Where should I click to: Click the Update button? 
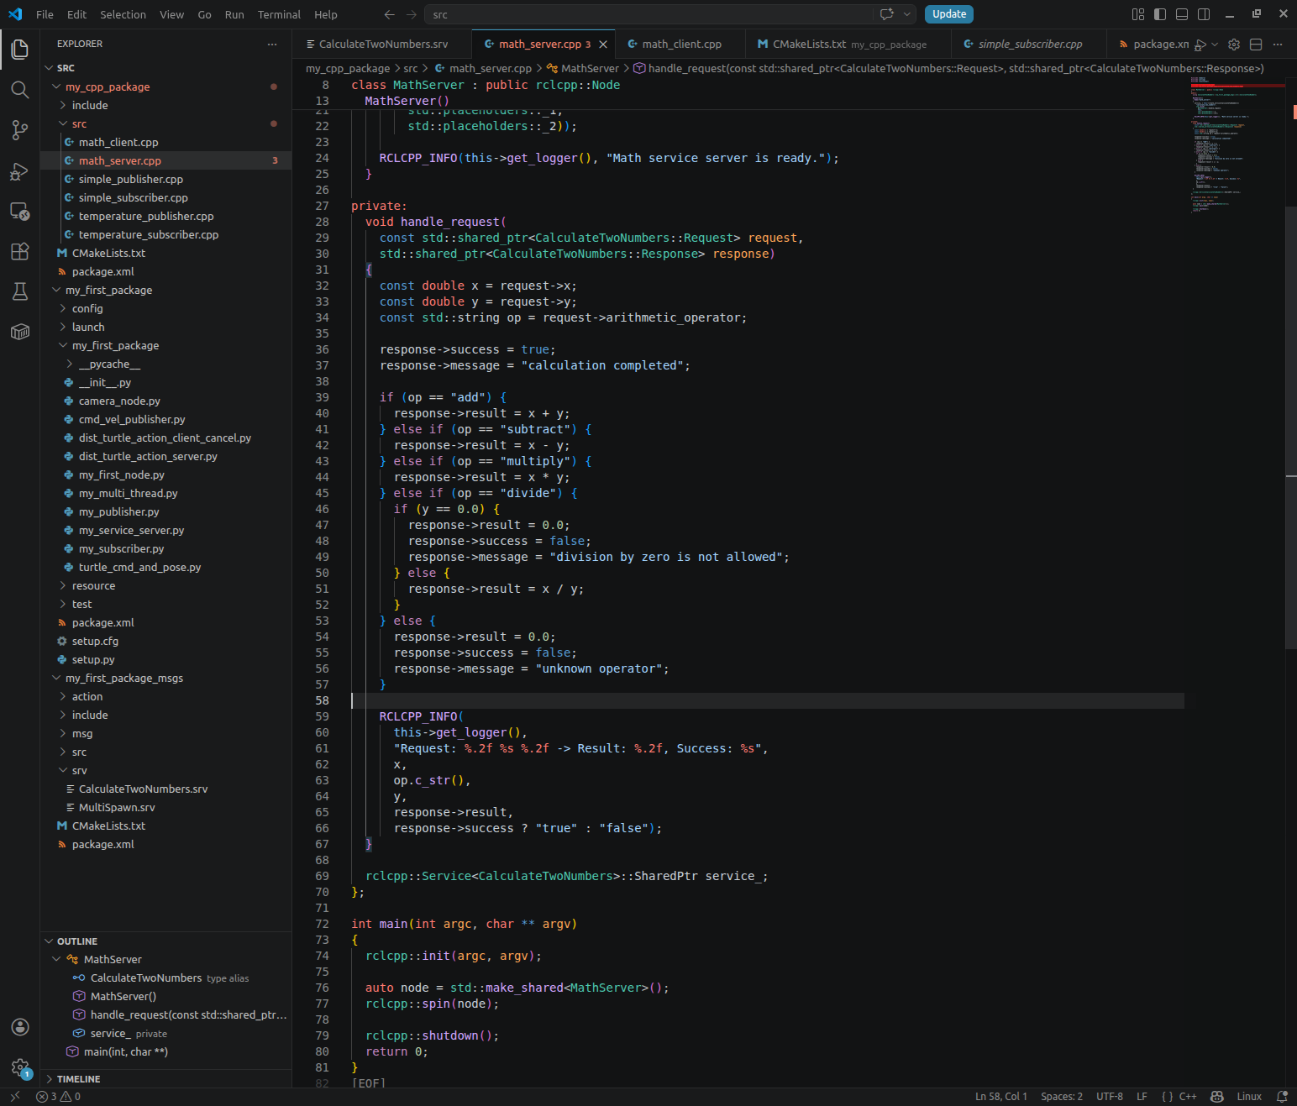(949, 14)
